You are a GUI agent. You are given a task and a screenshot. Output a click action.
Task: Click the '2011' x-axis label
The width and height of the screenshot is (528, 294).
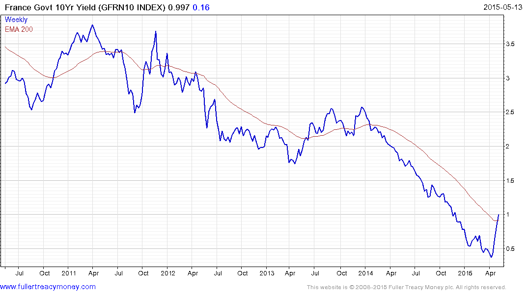[69, 273]
